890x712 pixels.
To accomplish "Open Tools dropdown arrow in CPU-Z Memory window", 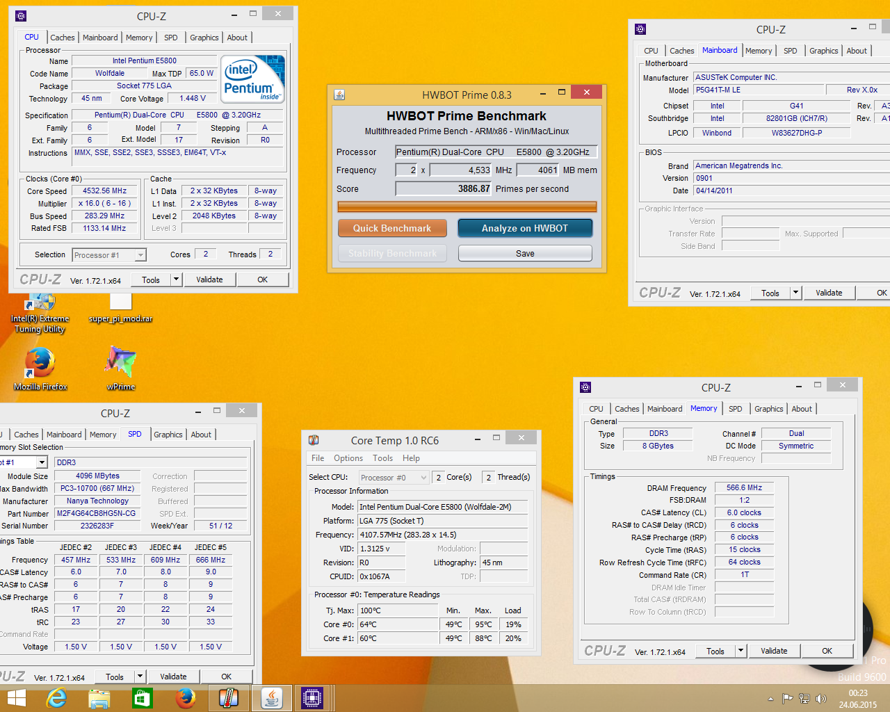I will (741, 652).
